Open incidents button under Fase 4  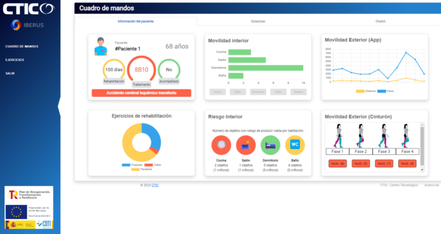[407, 164]
